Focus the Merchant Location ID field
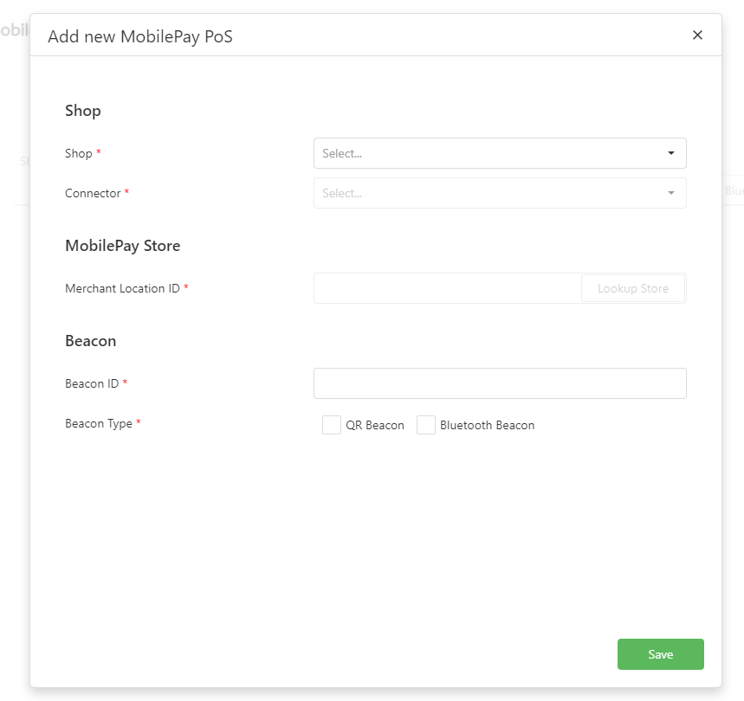Viewport: 744px width, 701px height. pos(448,288)
